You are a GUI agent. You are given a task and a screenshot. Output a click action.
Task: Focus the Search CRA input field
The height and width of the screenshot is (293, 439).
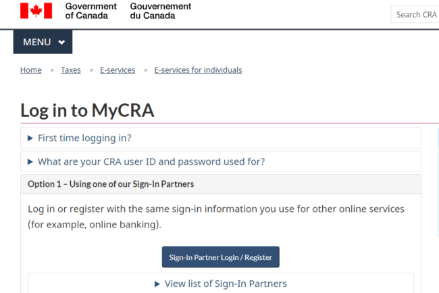[415, 14]
